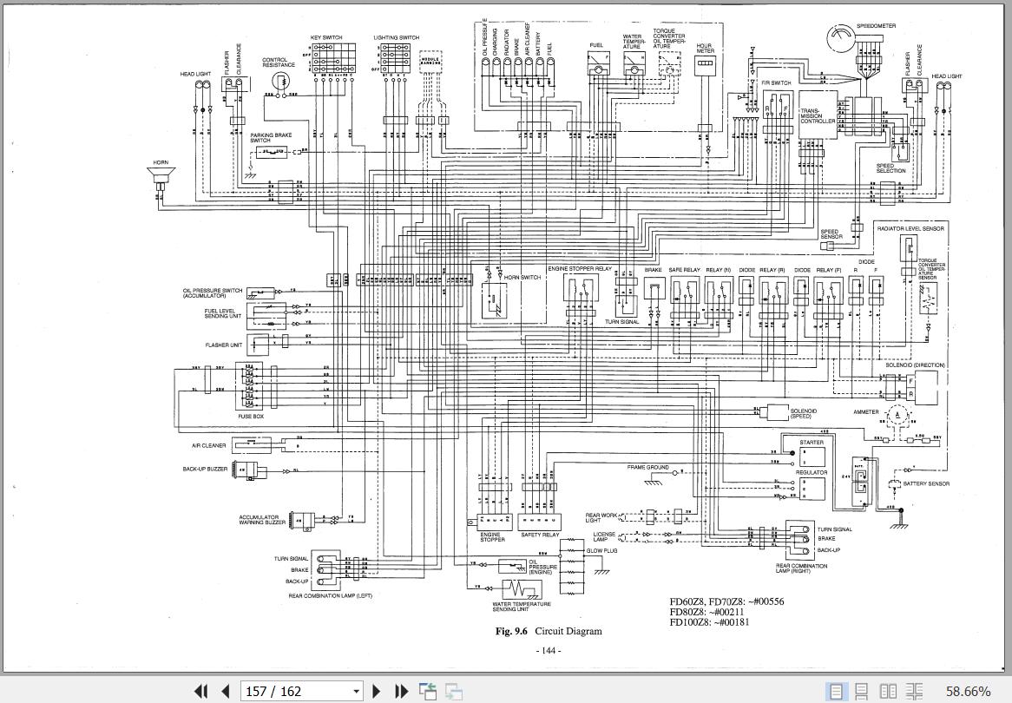Screen dimensions: 1012x703
Task: Click the AIR CLEANER label at left
Action: pos(209,445)
